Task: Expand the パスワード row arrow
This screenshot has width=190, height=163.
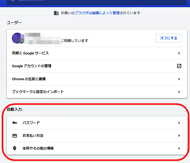Action: point(179,123)
